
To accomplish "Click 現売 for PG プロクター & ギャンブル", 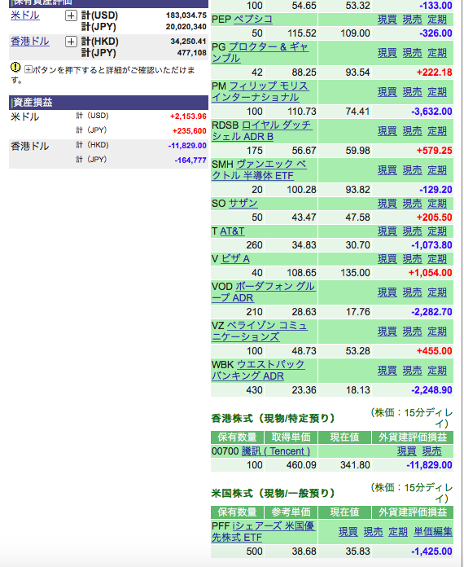I will (413, 53).
